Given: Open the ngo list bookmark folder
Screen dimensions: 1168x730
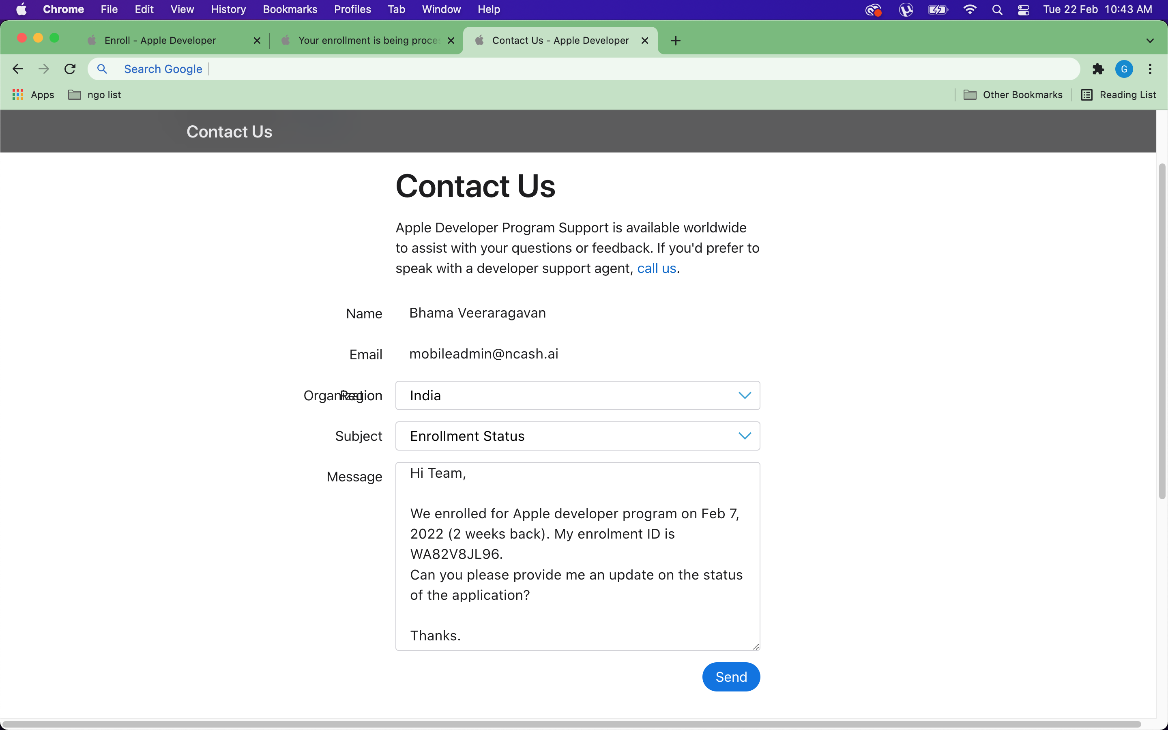Looking at the screenshot, I should [94, 94].
